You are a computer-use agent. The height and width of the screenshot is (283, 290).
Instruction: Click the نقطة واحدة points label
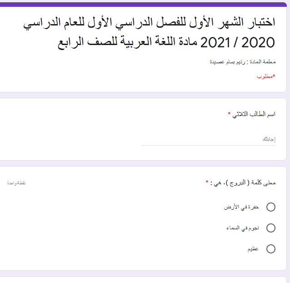click(16, 182)
